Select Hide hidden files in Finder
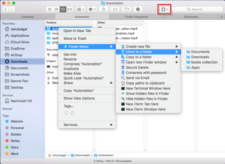 coord(147,99)
